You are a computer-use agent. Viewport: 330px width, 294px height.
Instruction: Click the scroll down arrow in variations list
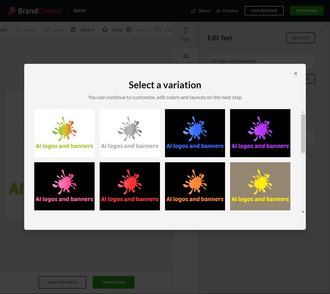click(303, 212)
